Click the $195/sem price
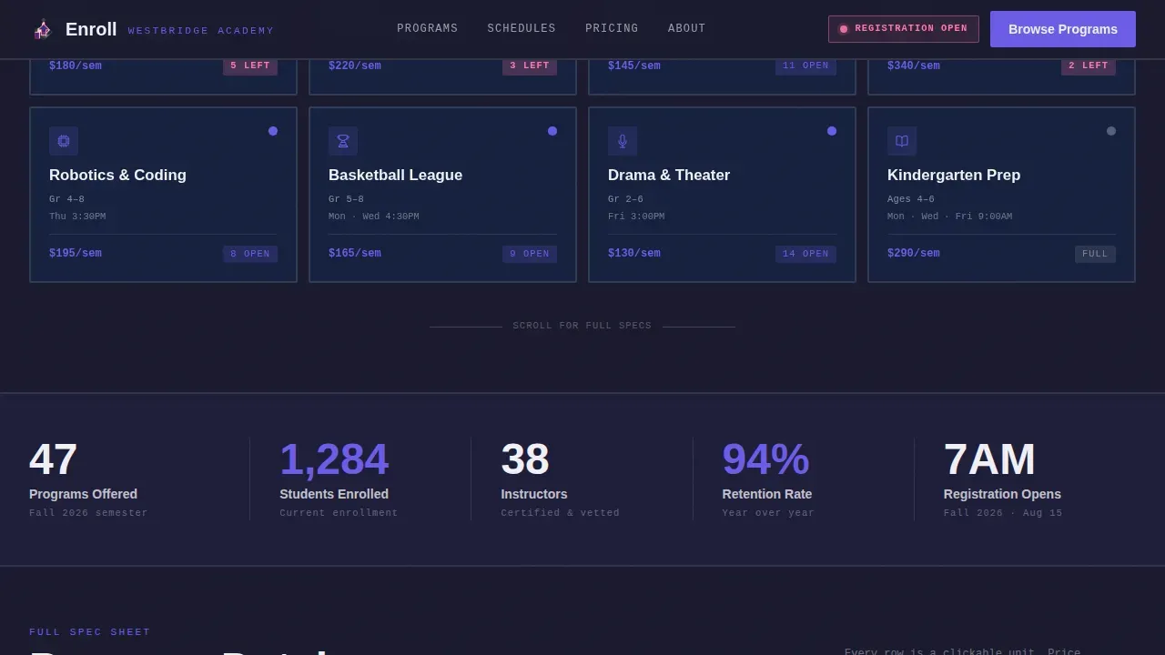This screenshot has height=655, width=1165. pos(76,253)
